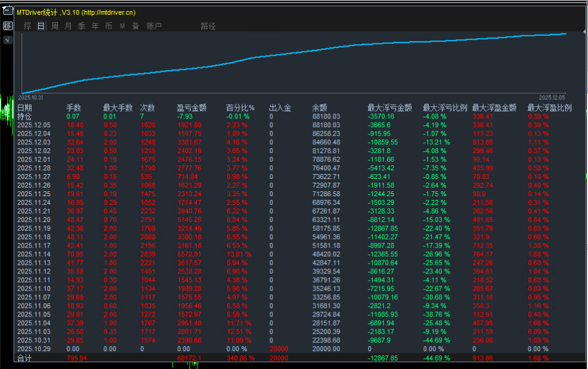Viewport: 588px width, 369px height.
Task: Select the 2025.12.05 date row
Action: 34,125
